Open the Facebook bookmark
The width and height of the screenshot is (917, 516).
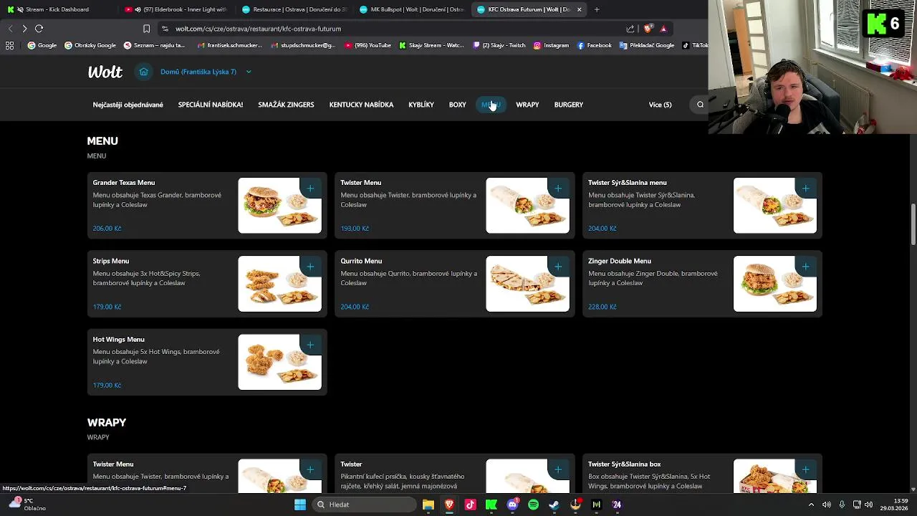pyautogui.click(x=595, y=45)
